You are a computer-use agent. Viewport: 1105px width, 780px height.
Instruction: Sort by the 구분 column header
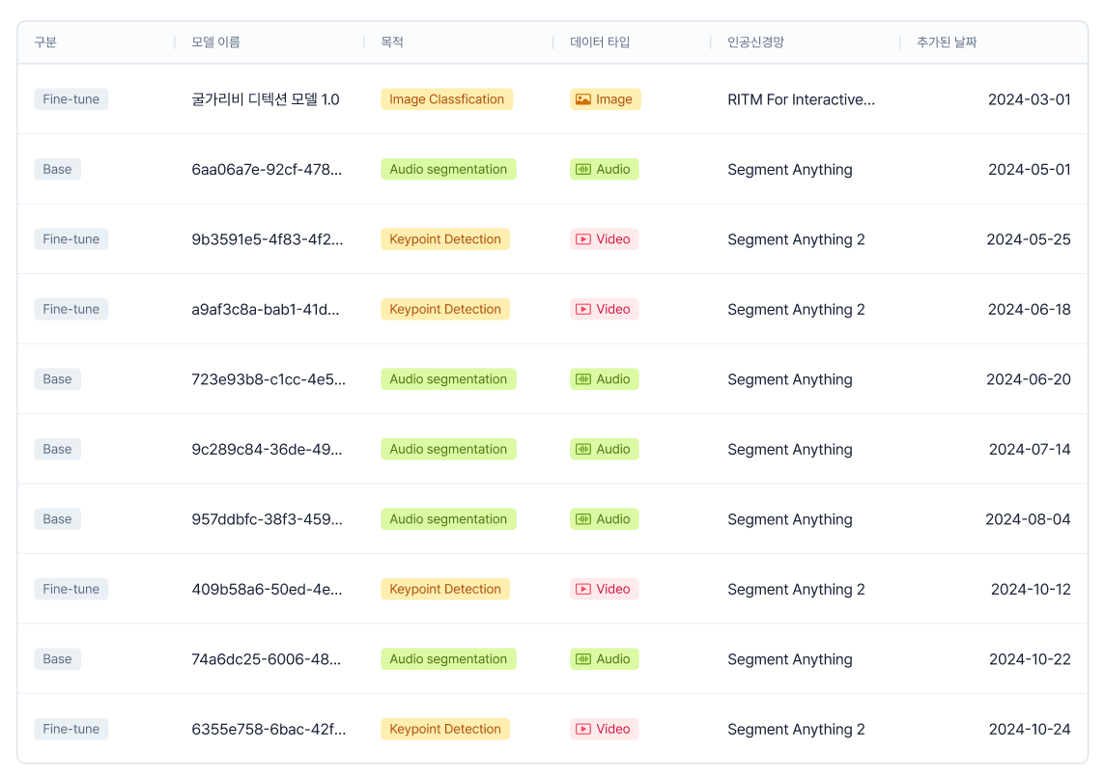coord(45,42)
